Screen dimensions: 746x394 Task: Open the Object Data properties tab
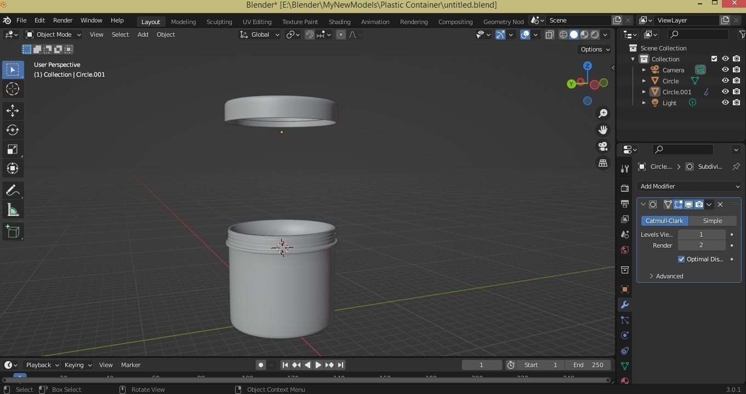point(624,366)
